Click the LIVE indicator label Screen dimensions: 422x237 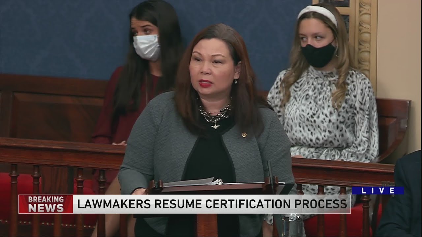[x=378, y=191]
